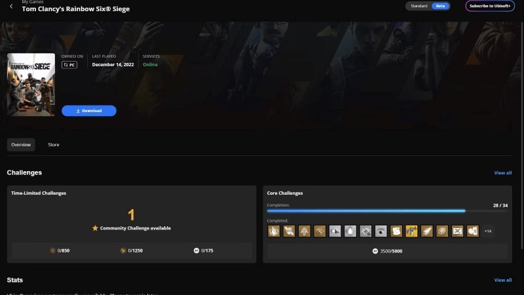Open the My Games breadcrumb
Image resolution: width=524 pixels, height=295 pixels.
(33, 2)
